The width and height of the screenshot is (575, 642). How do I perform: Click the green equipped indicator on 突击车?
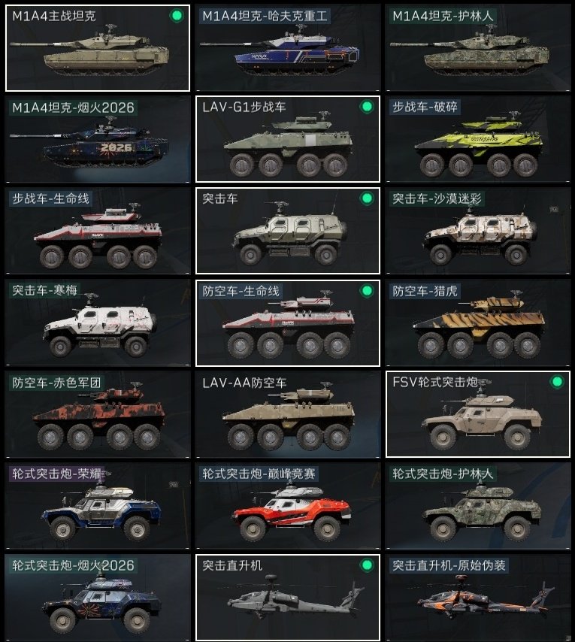coord(367,198)
